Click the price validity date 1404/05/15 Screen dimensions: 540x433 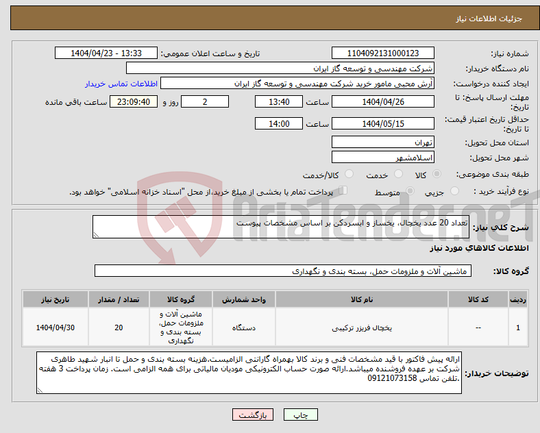[382, 123]
